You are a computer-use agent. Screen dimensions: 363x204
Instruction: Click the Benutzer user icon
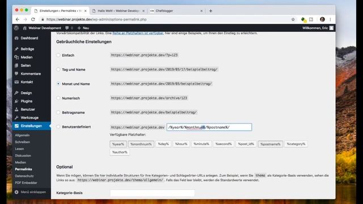pos(16,109)
